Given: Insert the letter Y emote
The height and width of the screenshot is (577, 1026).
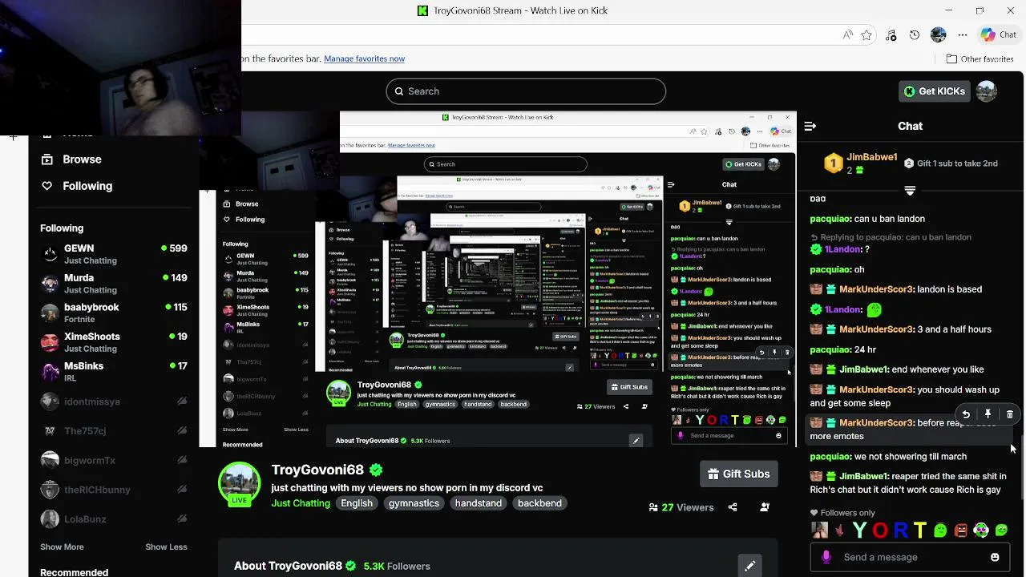Looking at the screenshot, I should click(x=859, y=531).
